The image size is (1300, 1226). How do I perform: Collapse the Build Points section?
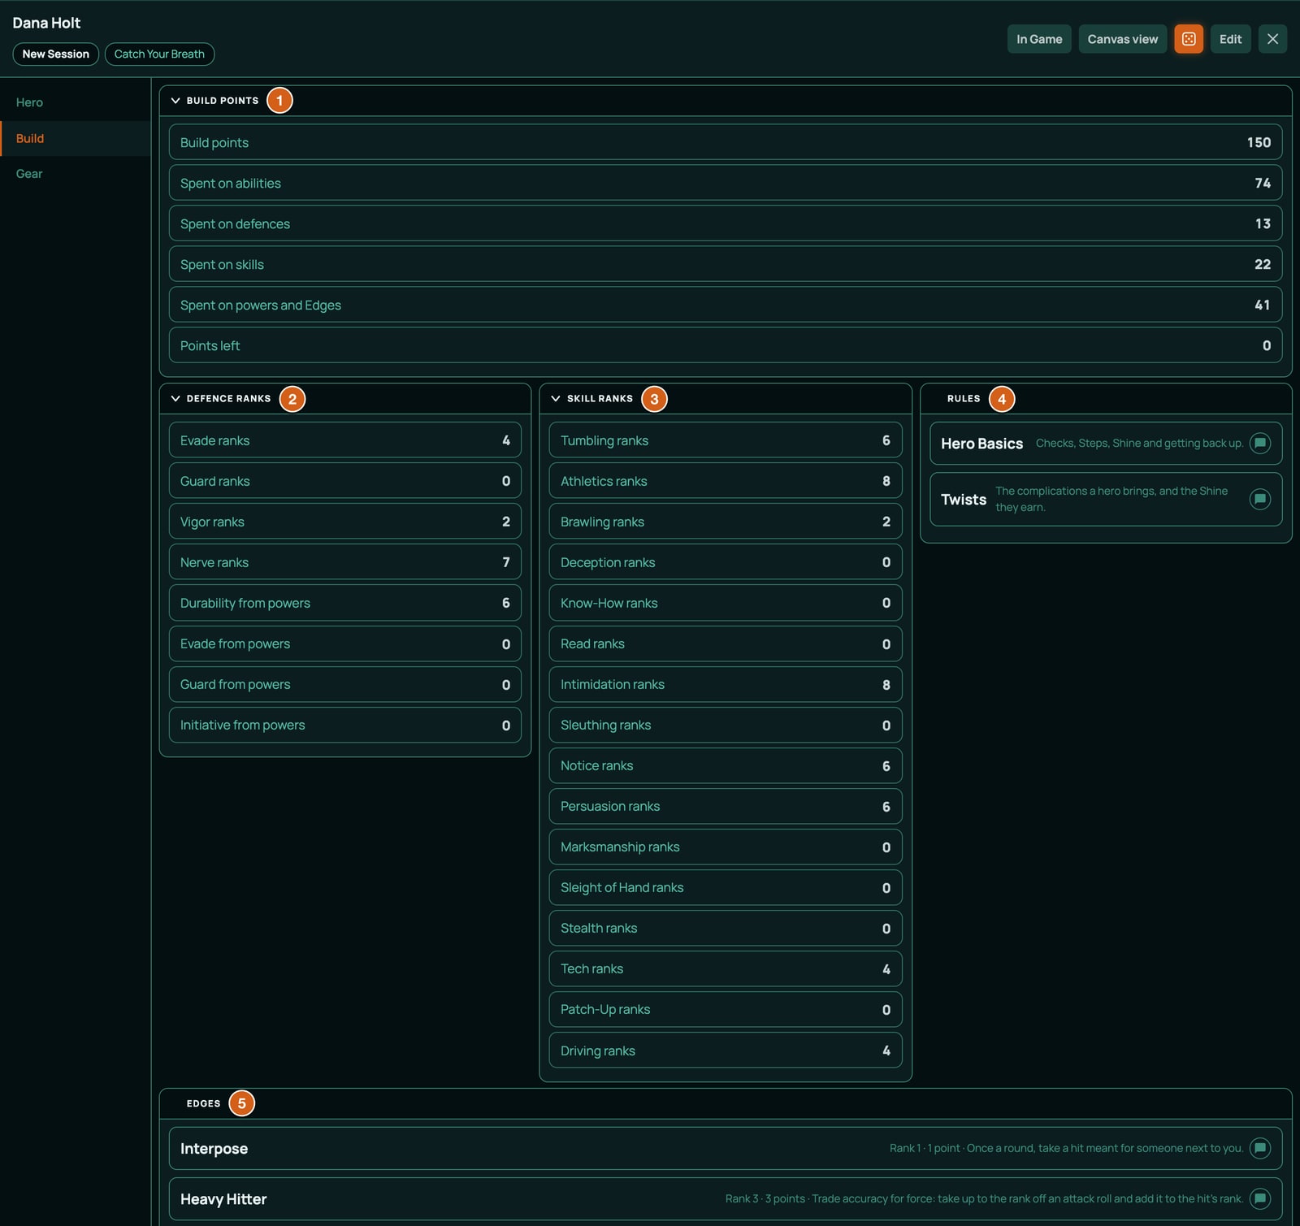point(175,101)
